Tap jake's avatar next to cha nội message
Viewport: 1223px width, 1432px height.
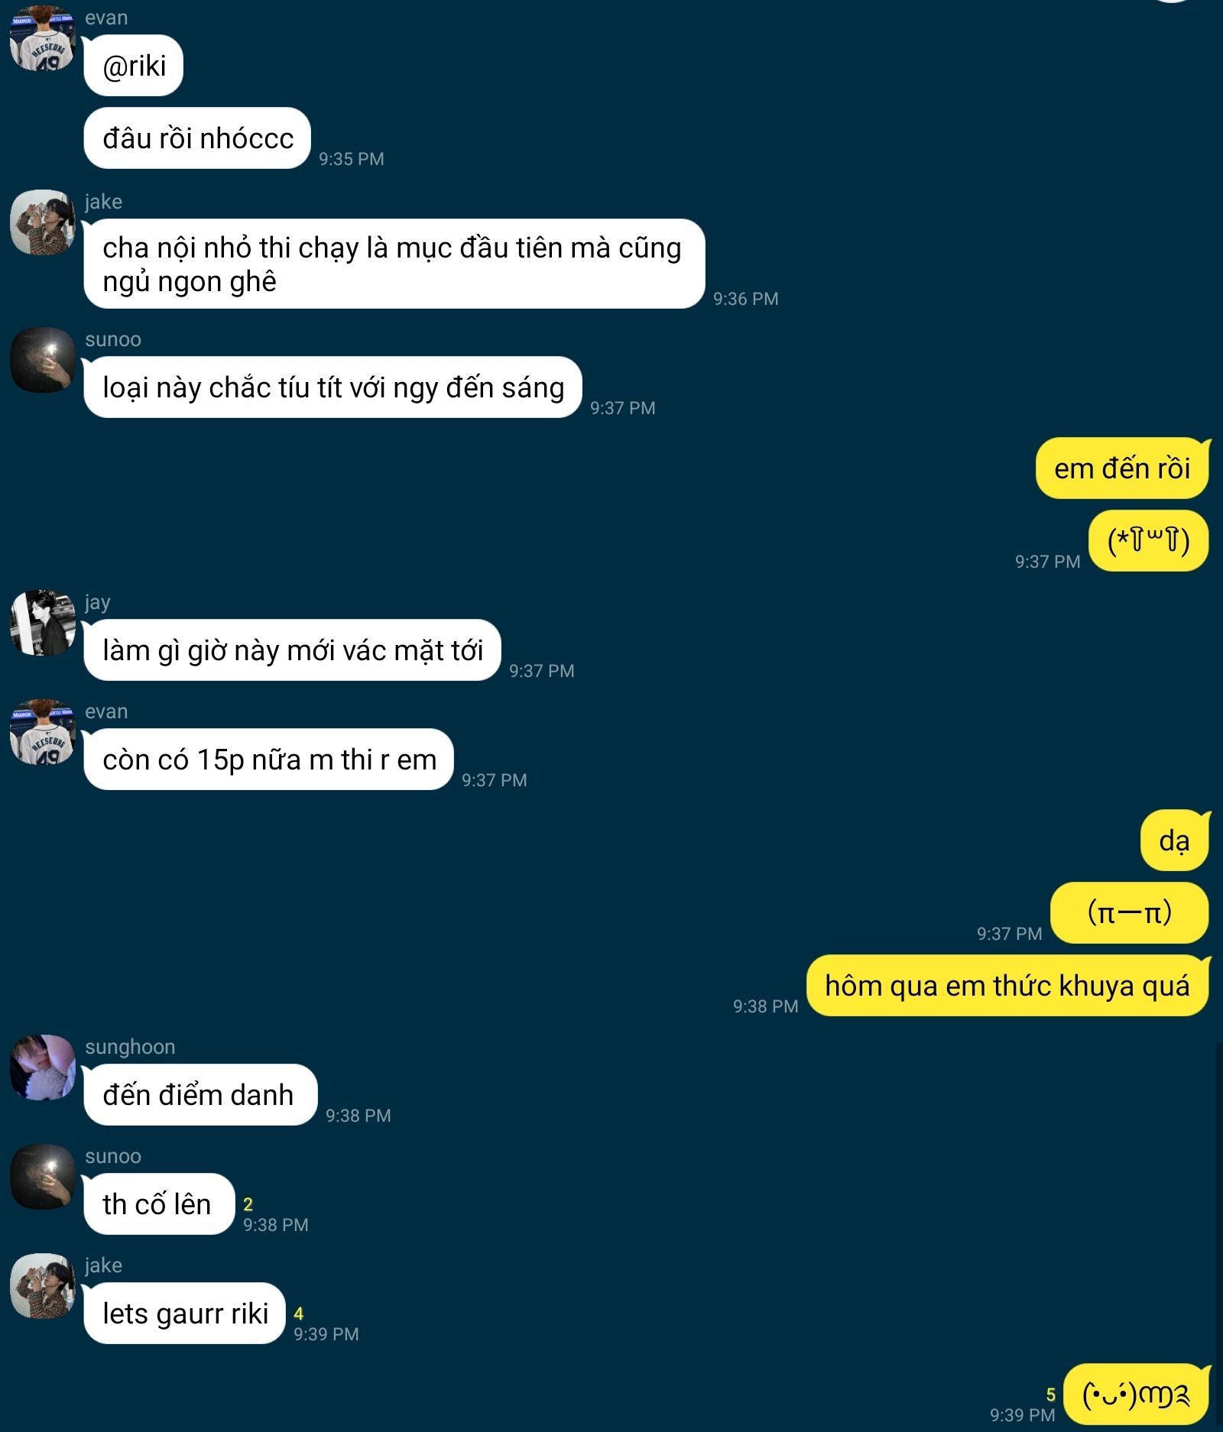click(x=43, y=222)
